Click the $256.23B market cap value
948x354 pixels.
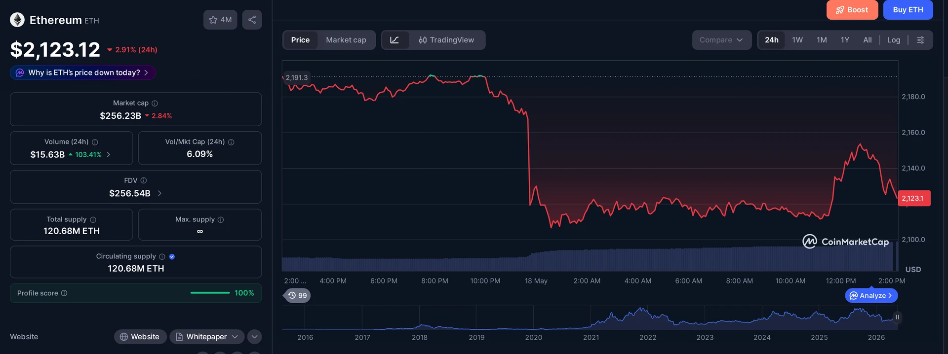point(120,116)
